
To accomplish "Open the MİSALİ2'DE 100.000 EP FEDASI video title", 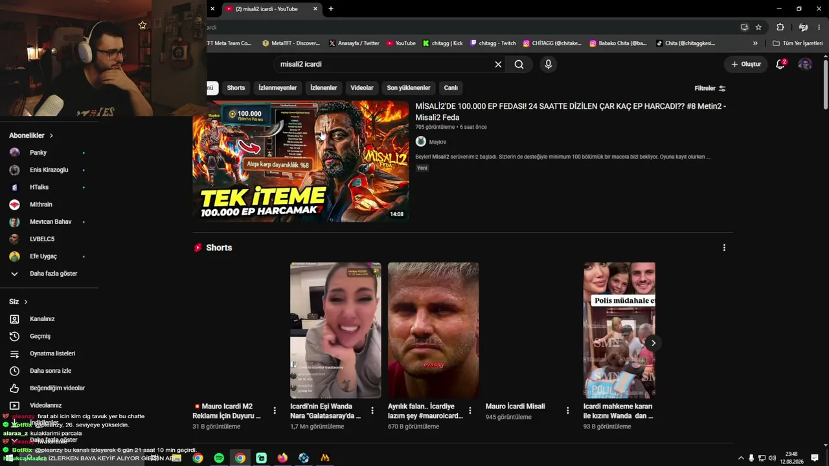I will (x=571, y=111).
